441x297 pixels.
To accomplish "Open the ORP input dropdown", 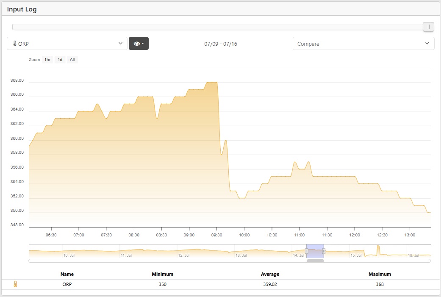I will point(67,44).
